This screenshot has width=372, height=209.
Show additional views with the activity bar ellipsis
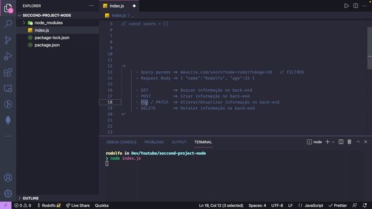point(8,136)
